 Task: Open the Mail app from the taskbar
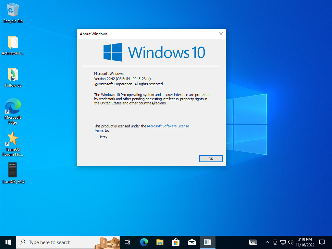tap(191, 242)
